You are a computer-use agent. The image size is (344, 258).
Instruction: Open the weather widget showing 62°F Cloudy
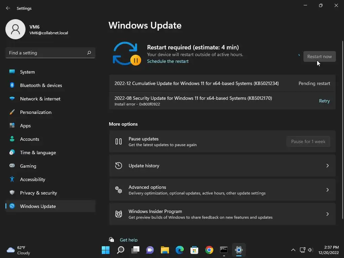[x=18, y=250]
